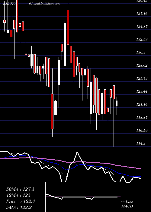Click the 134.87 price axis label
The height and width of the screenshot is (212, 151).
coord(142,27)
